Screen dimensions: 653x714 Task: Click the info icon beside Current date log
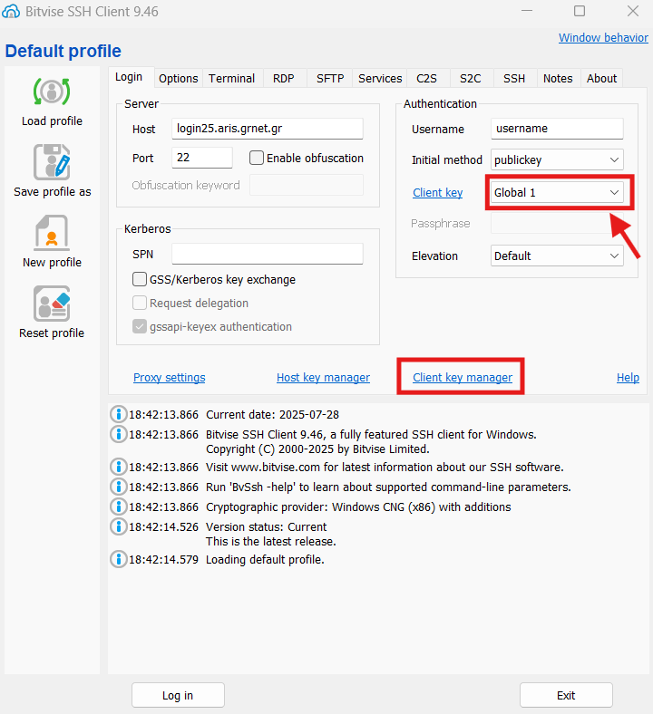[x=118, y=414]
